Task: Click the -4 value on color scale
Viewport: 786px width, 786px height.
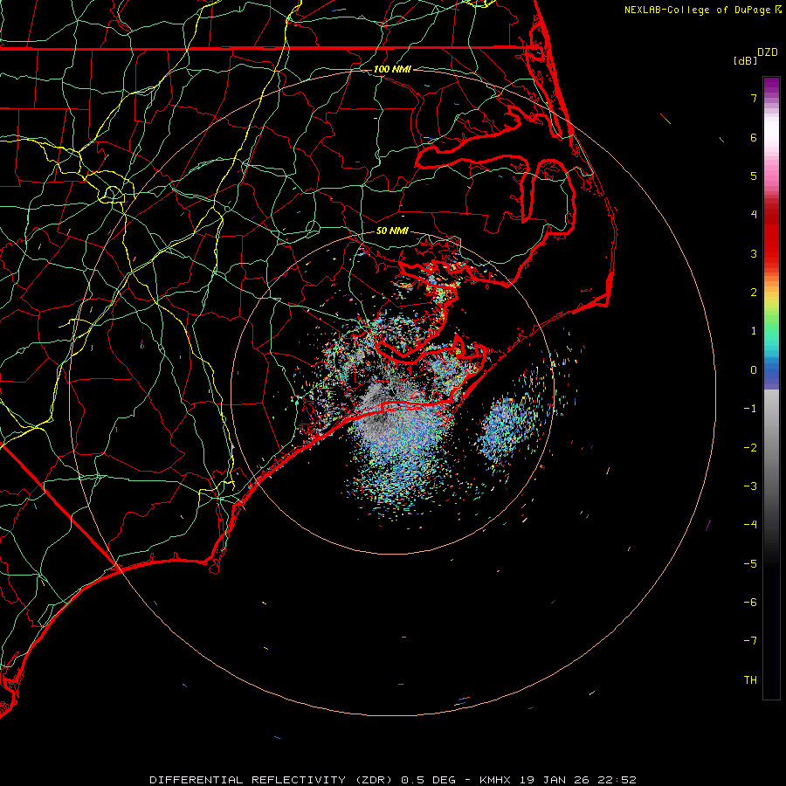Action: [750, 525]
